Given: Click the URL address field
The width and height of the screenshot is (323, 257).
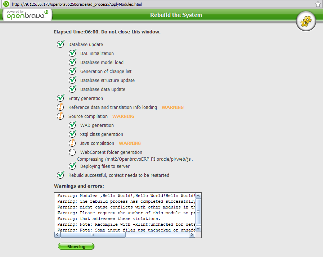Looking at the screenshot, I should click(x=158, y=4).
